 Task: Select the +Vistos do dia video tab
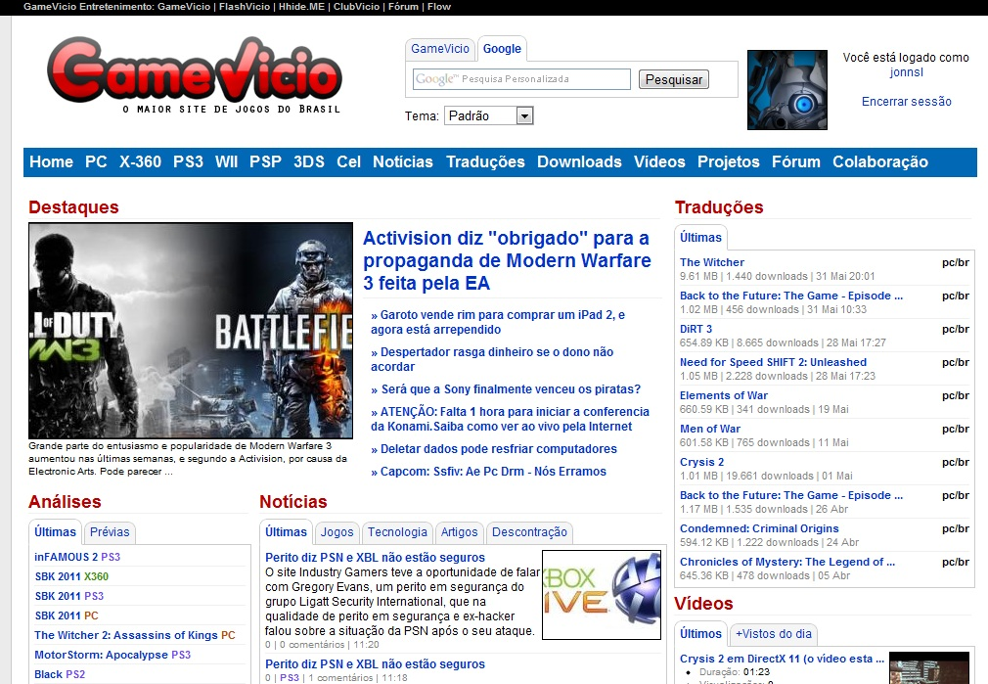[x=774, y=633]
